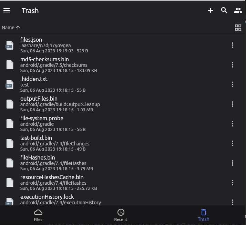Viewport: 246px width, 225px height.
Task: Open options menu for md5-checksums.bin
Action: point(232,65)
